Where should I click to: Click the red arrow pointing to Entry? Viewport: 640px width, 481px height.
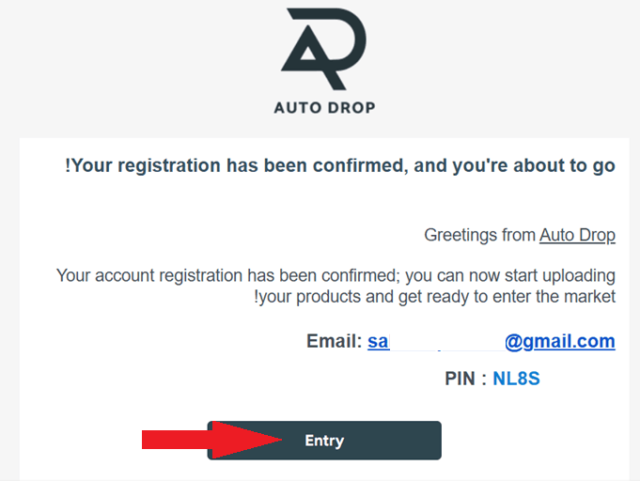pyautogui.click(x=211, y=440)
